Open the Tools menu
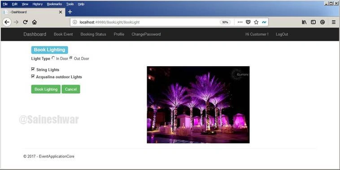This screenshot has height=170, width=340. pos(70,4)
